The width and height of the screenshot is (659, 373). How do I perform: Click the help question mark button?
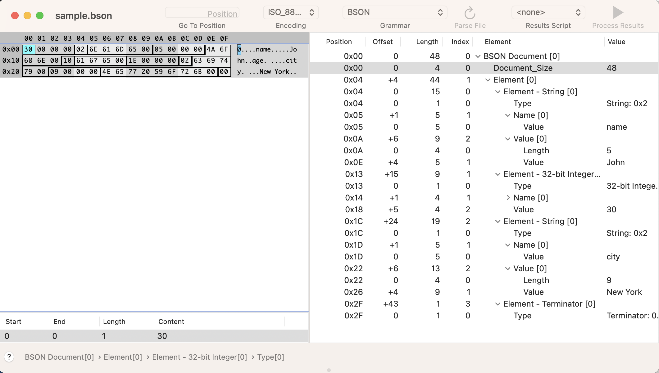pos(9,357)
